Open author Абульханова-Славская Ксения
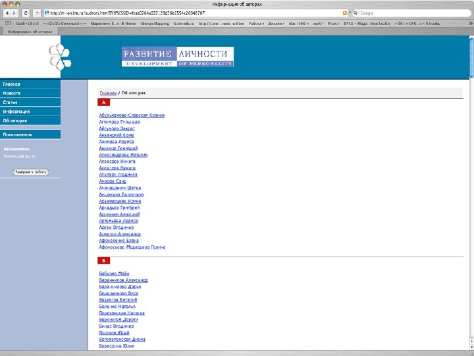Screen dimensions: 474x356 132,115
